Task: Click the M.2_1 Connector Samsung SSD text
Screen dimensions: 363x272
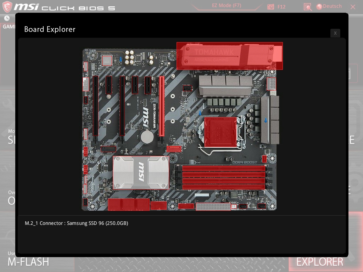Action: pyautogui.click(x=77, y=223)
